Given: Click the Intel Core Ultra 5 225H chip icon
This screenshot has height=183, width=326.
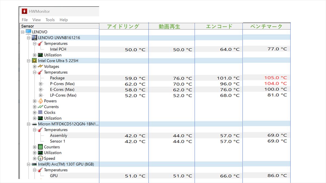Looking at the screenshot, I should point(35,61).
